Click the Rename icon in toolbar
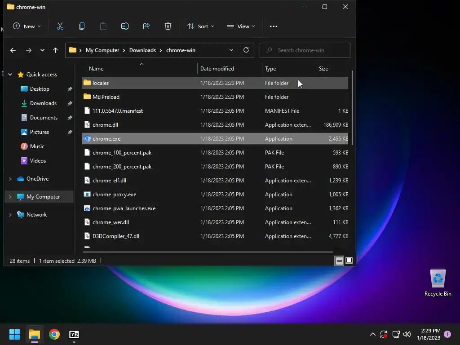 pyautogui.click(x=125, y=27)
